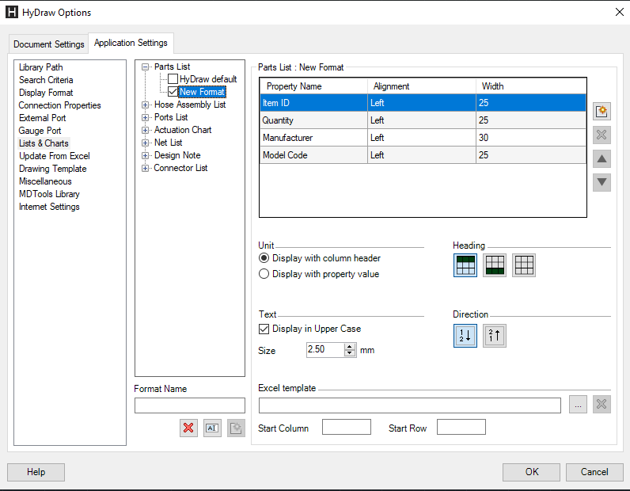Select heading at bottom table icon

coord(495,265)
